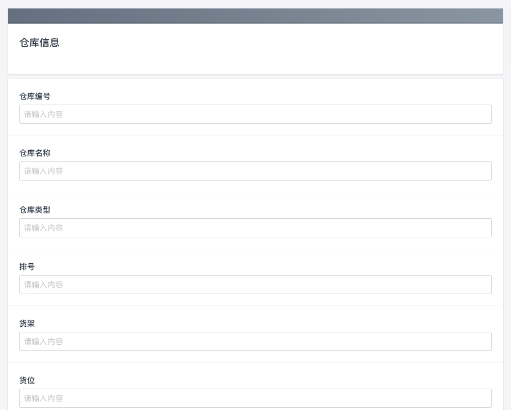
Task: Click the 货架 input box
Action: 255,341
